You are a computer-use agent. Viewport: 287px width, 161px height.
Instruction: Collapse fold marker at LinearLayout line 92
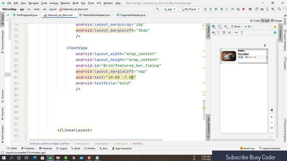click(28, 130)
